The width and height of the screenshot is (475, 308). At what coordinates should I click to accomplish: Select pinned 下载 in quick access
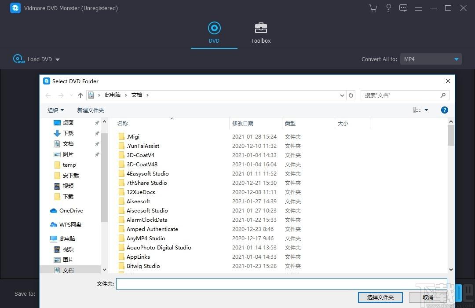tap(68, 133)
